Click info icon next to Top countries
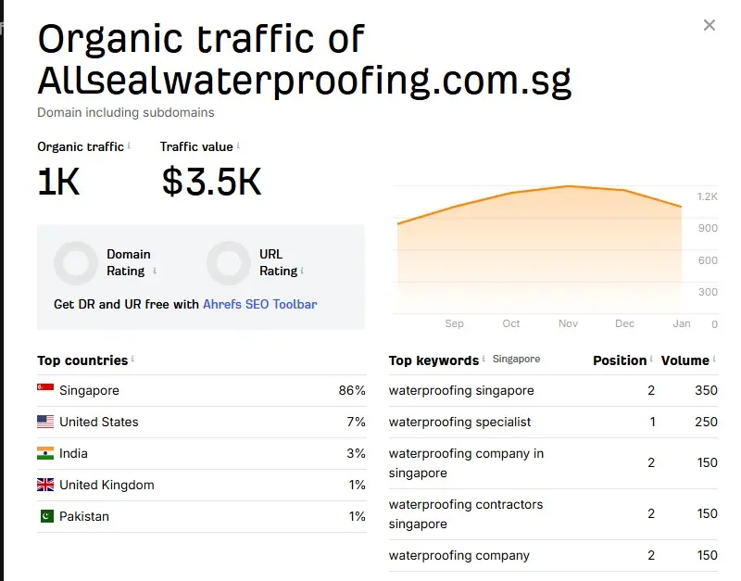The image size is (741, 581). [x=133, y=360]
